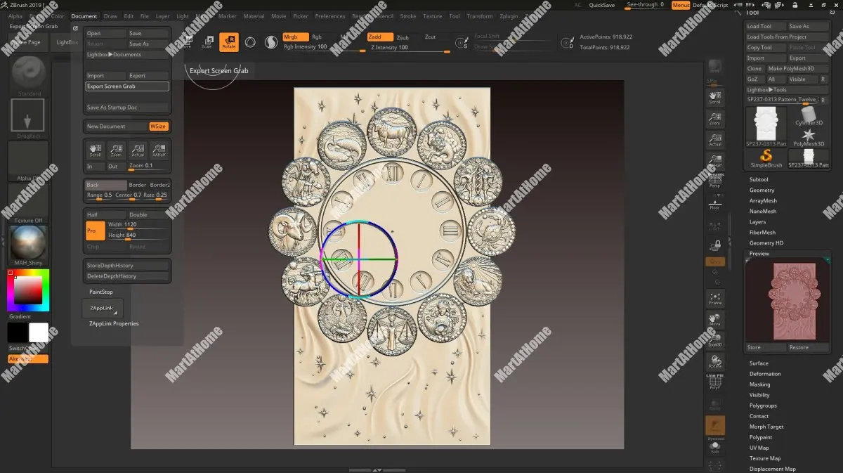Screen dimensions: 843x473
Task: Click the Export Screen Grab button
Action: 127,86
